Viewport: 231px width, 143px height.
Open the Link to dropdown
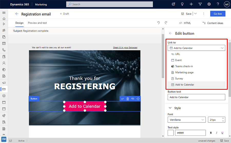coord(196,48)
